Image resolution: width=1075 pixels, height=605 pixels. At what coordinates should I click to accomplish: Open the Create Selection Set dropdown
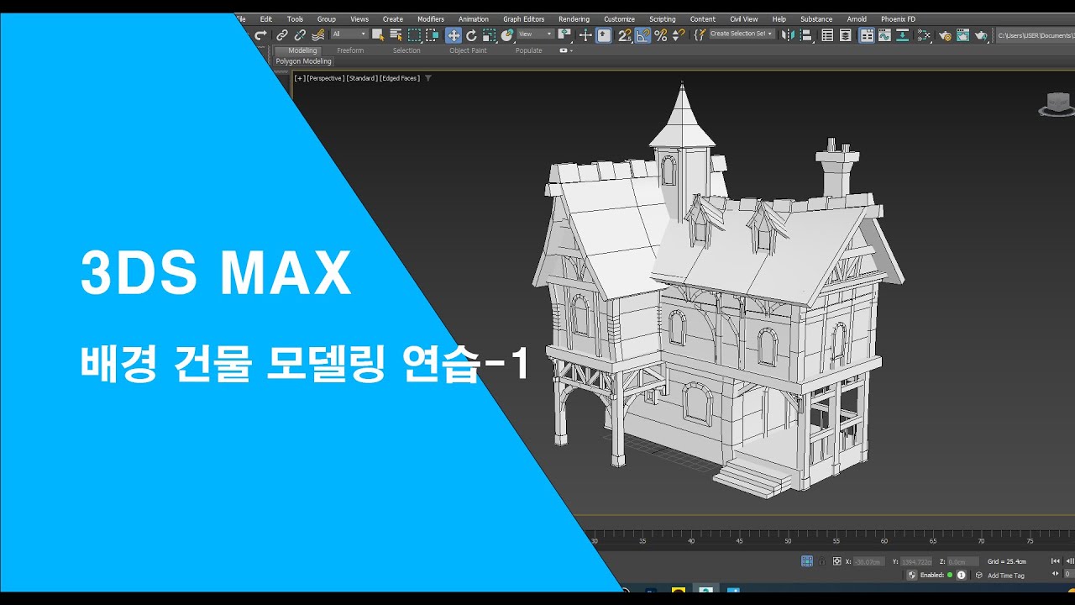tap(742, 34)
